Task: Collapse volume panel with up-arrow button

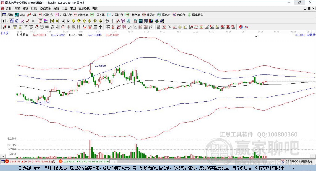Action: click(x=3, y=156)
